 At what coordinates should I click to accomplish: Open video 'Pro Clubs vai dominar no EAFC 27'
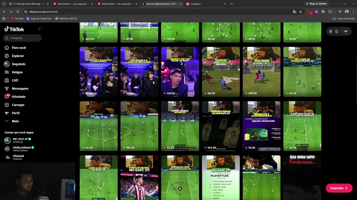pyautogui.click(x=302, y=72)
